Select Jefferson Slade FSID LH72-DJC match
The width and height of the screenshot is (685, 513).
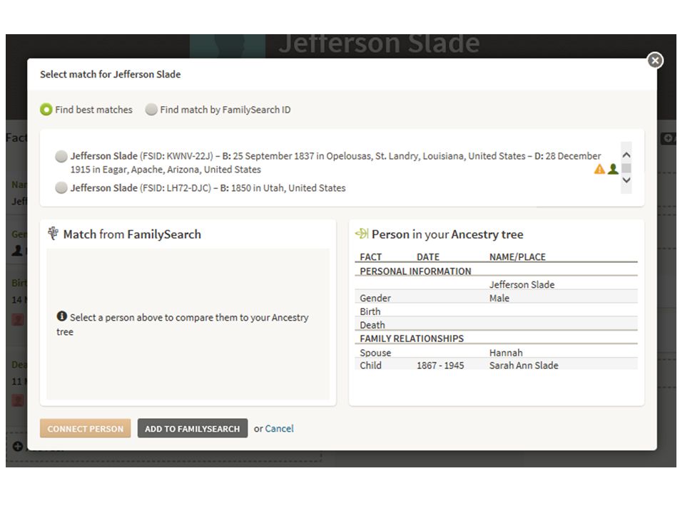coord(61,188)
